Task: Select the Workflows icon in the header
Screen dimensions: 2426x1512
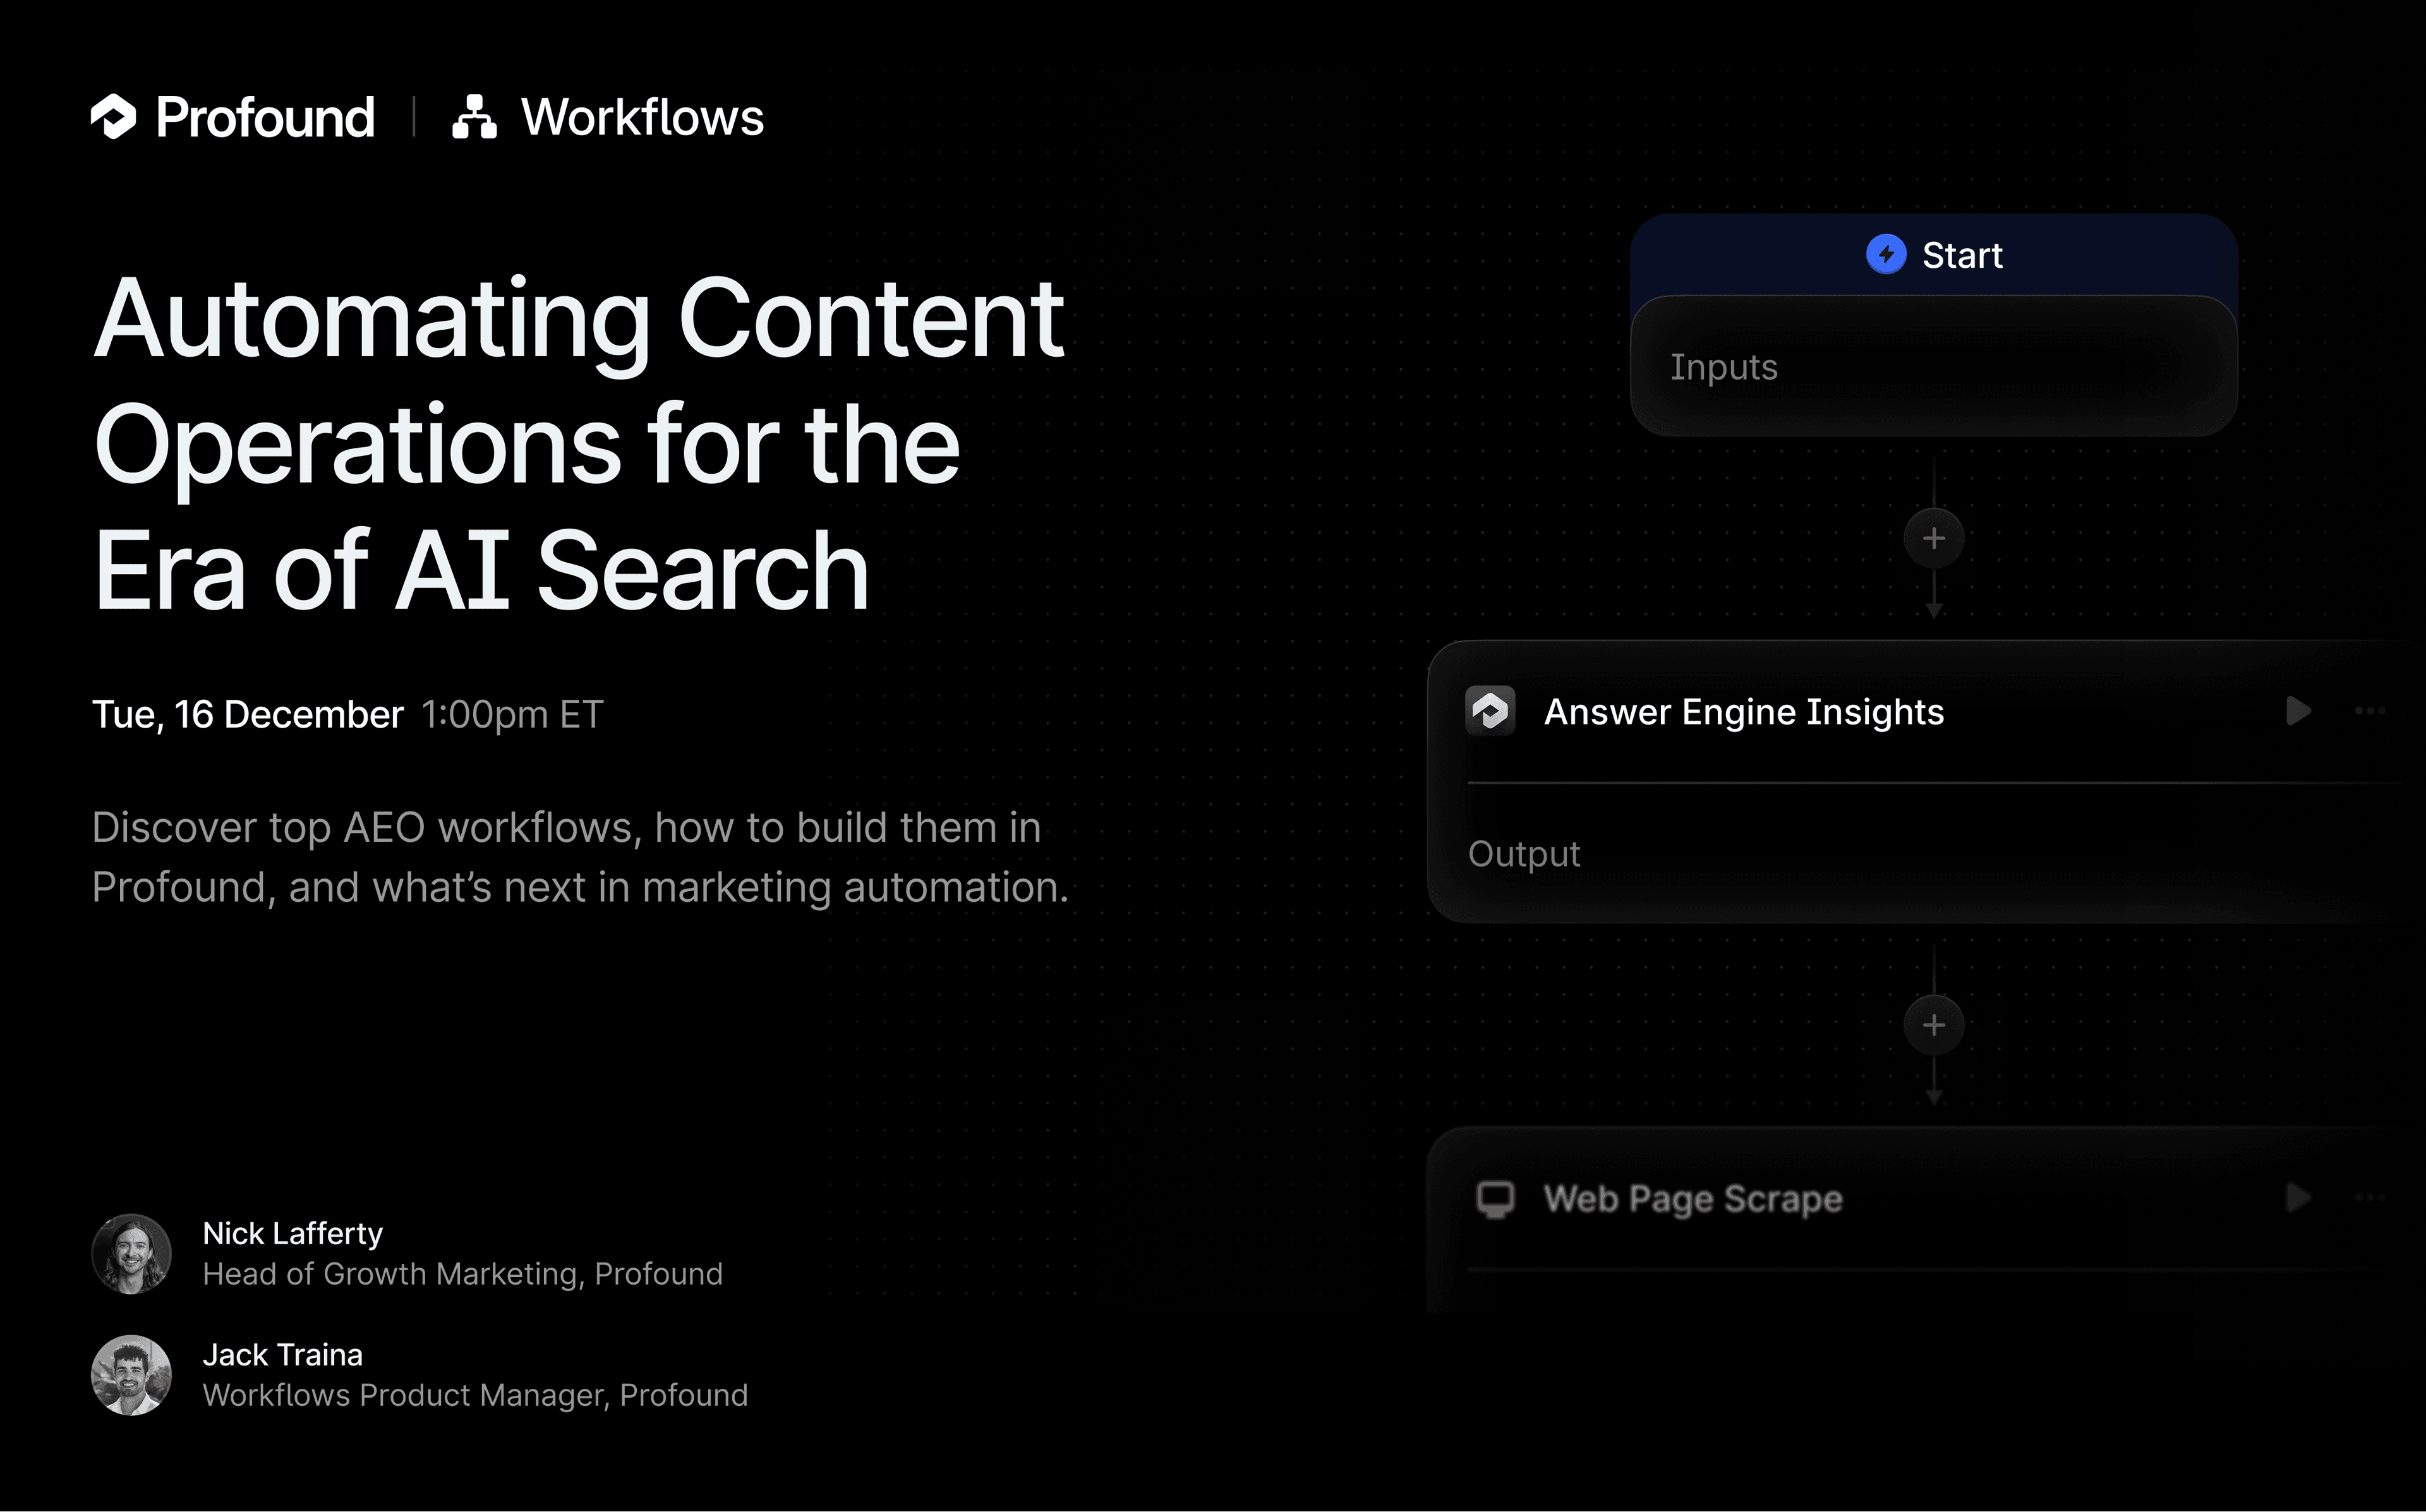Action: point(474,117)
